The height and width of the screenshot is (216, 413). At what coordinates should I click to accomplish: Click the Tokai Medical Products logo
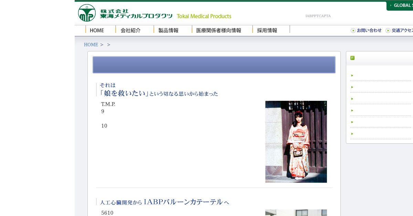(155, 13)
